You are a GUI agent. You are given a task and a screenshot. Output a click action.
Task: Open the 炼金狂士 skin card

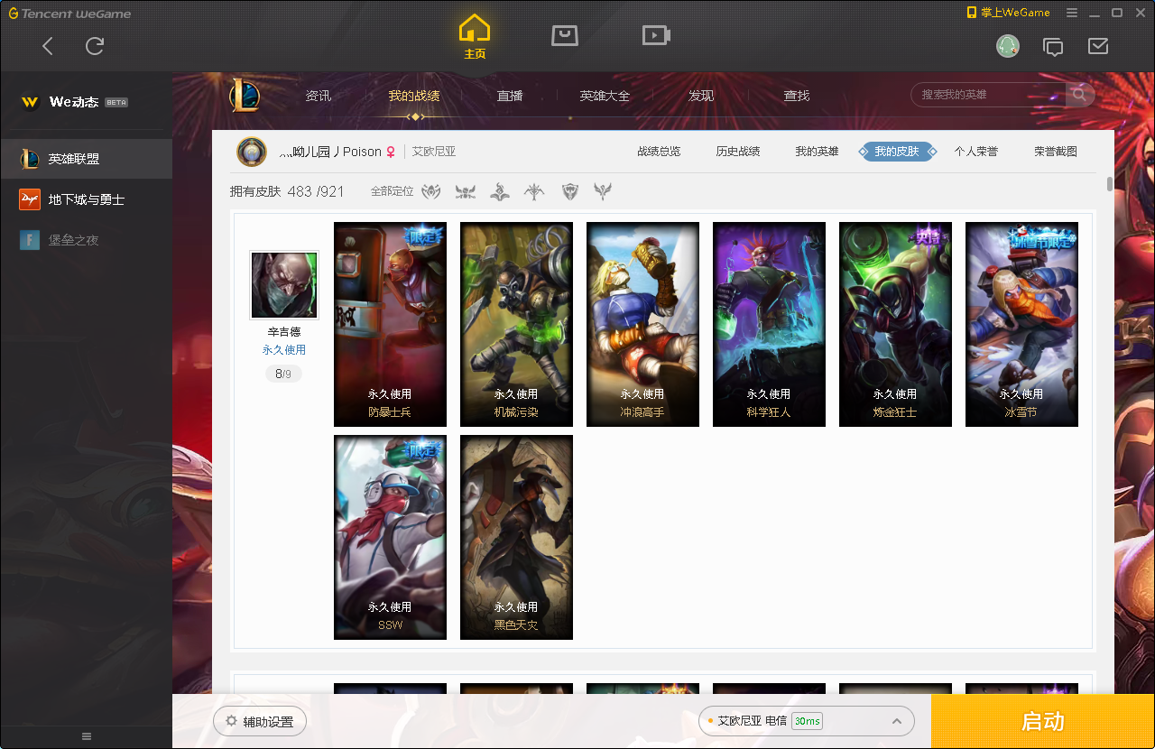(895, 324)
